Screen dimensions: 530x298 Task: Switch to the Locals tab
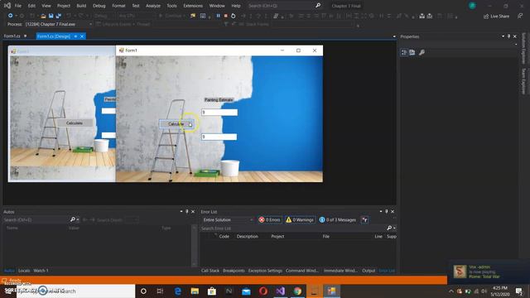click(x=24, y=271)
